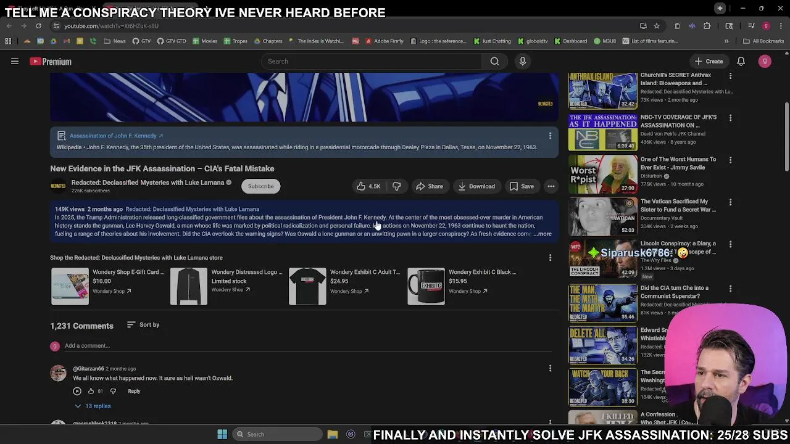
Task: Click the Create button
Action: [709, 61]
